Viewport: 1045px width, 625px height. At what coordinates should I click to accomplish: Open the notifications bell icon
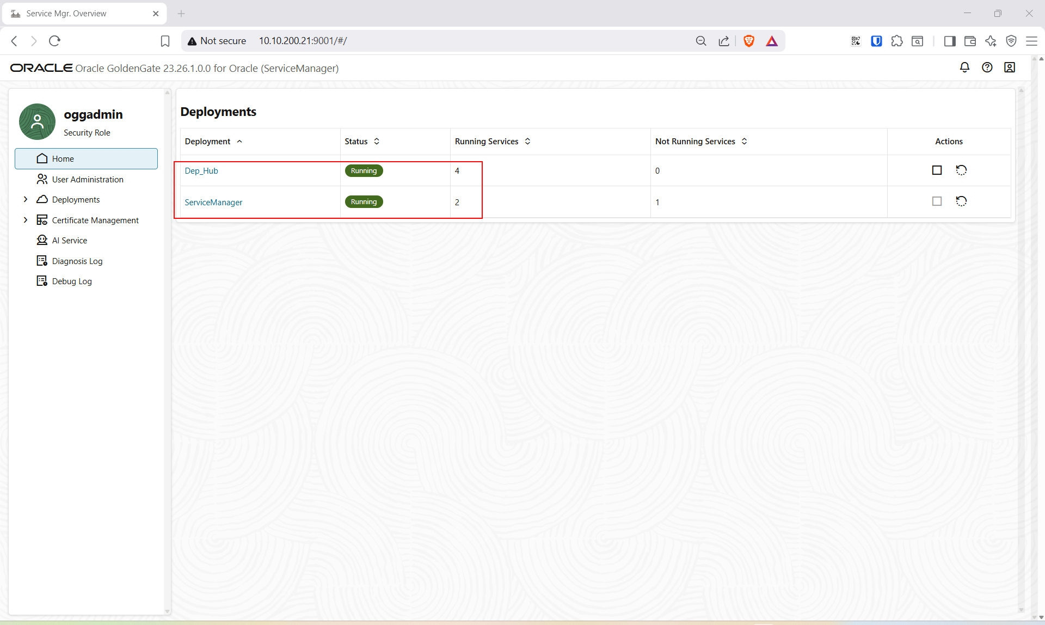(964, 68)
